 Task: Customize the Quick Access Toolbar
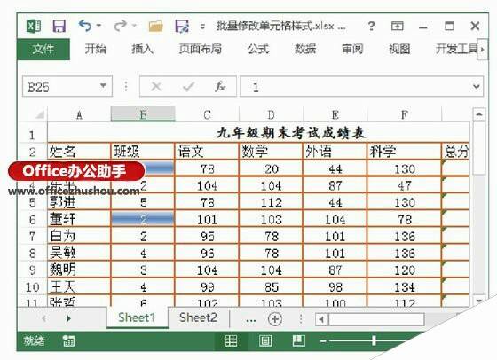click(x=202, y=27)
